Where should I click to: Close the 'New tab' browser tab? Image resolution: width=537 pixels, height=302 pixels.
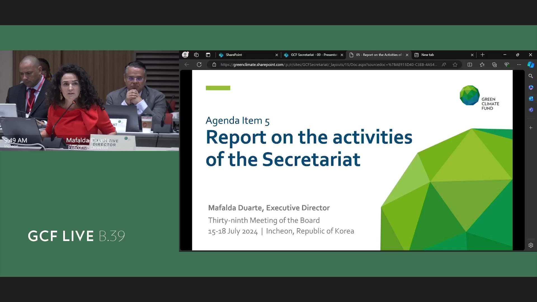coord(472,55)
